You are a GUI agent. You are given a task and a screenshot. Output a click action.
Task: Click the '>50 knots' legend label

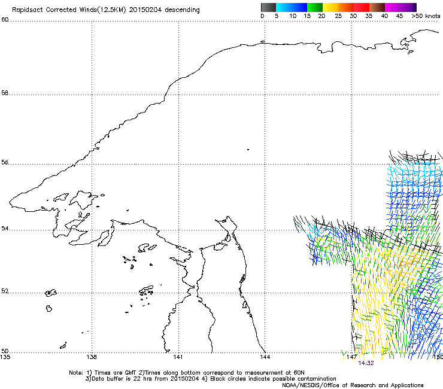click(426, 16)
